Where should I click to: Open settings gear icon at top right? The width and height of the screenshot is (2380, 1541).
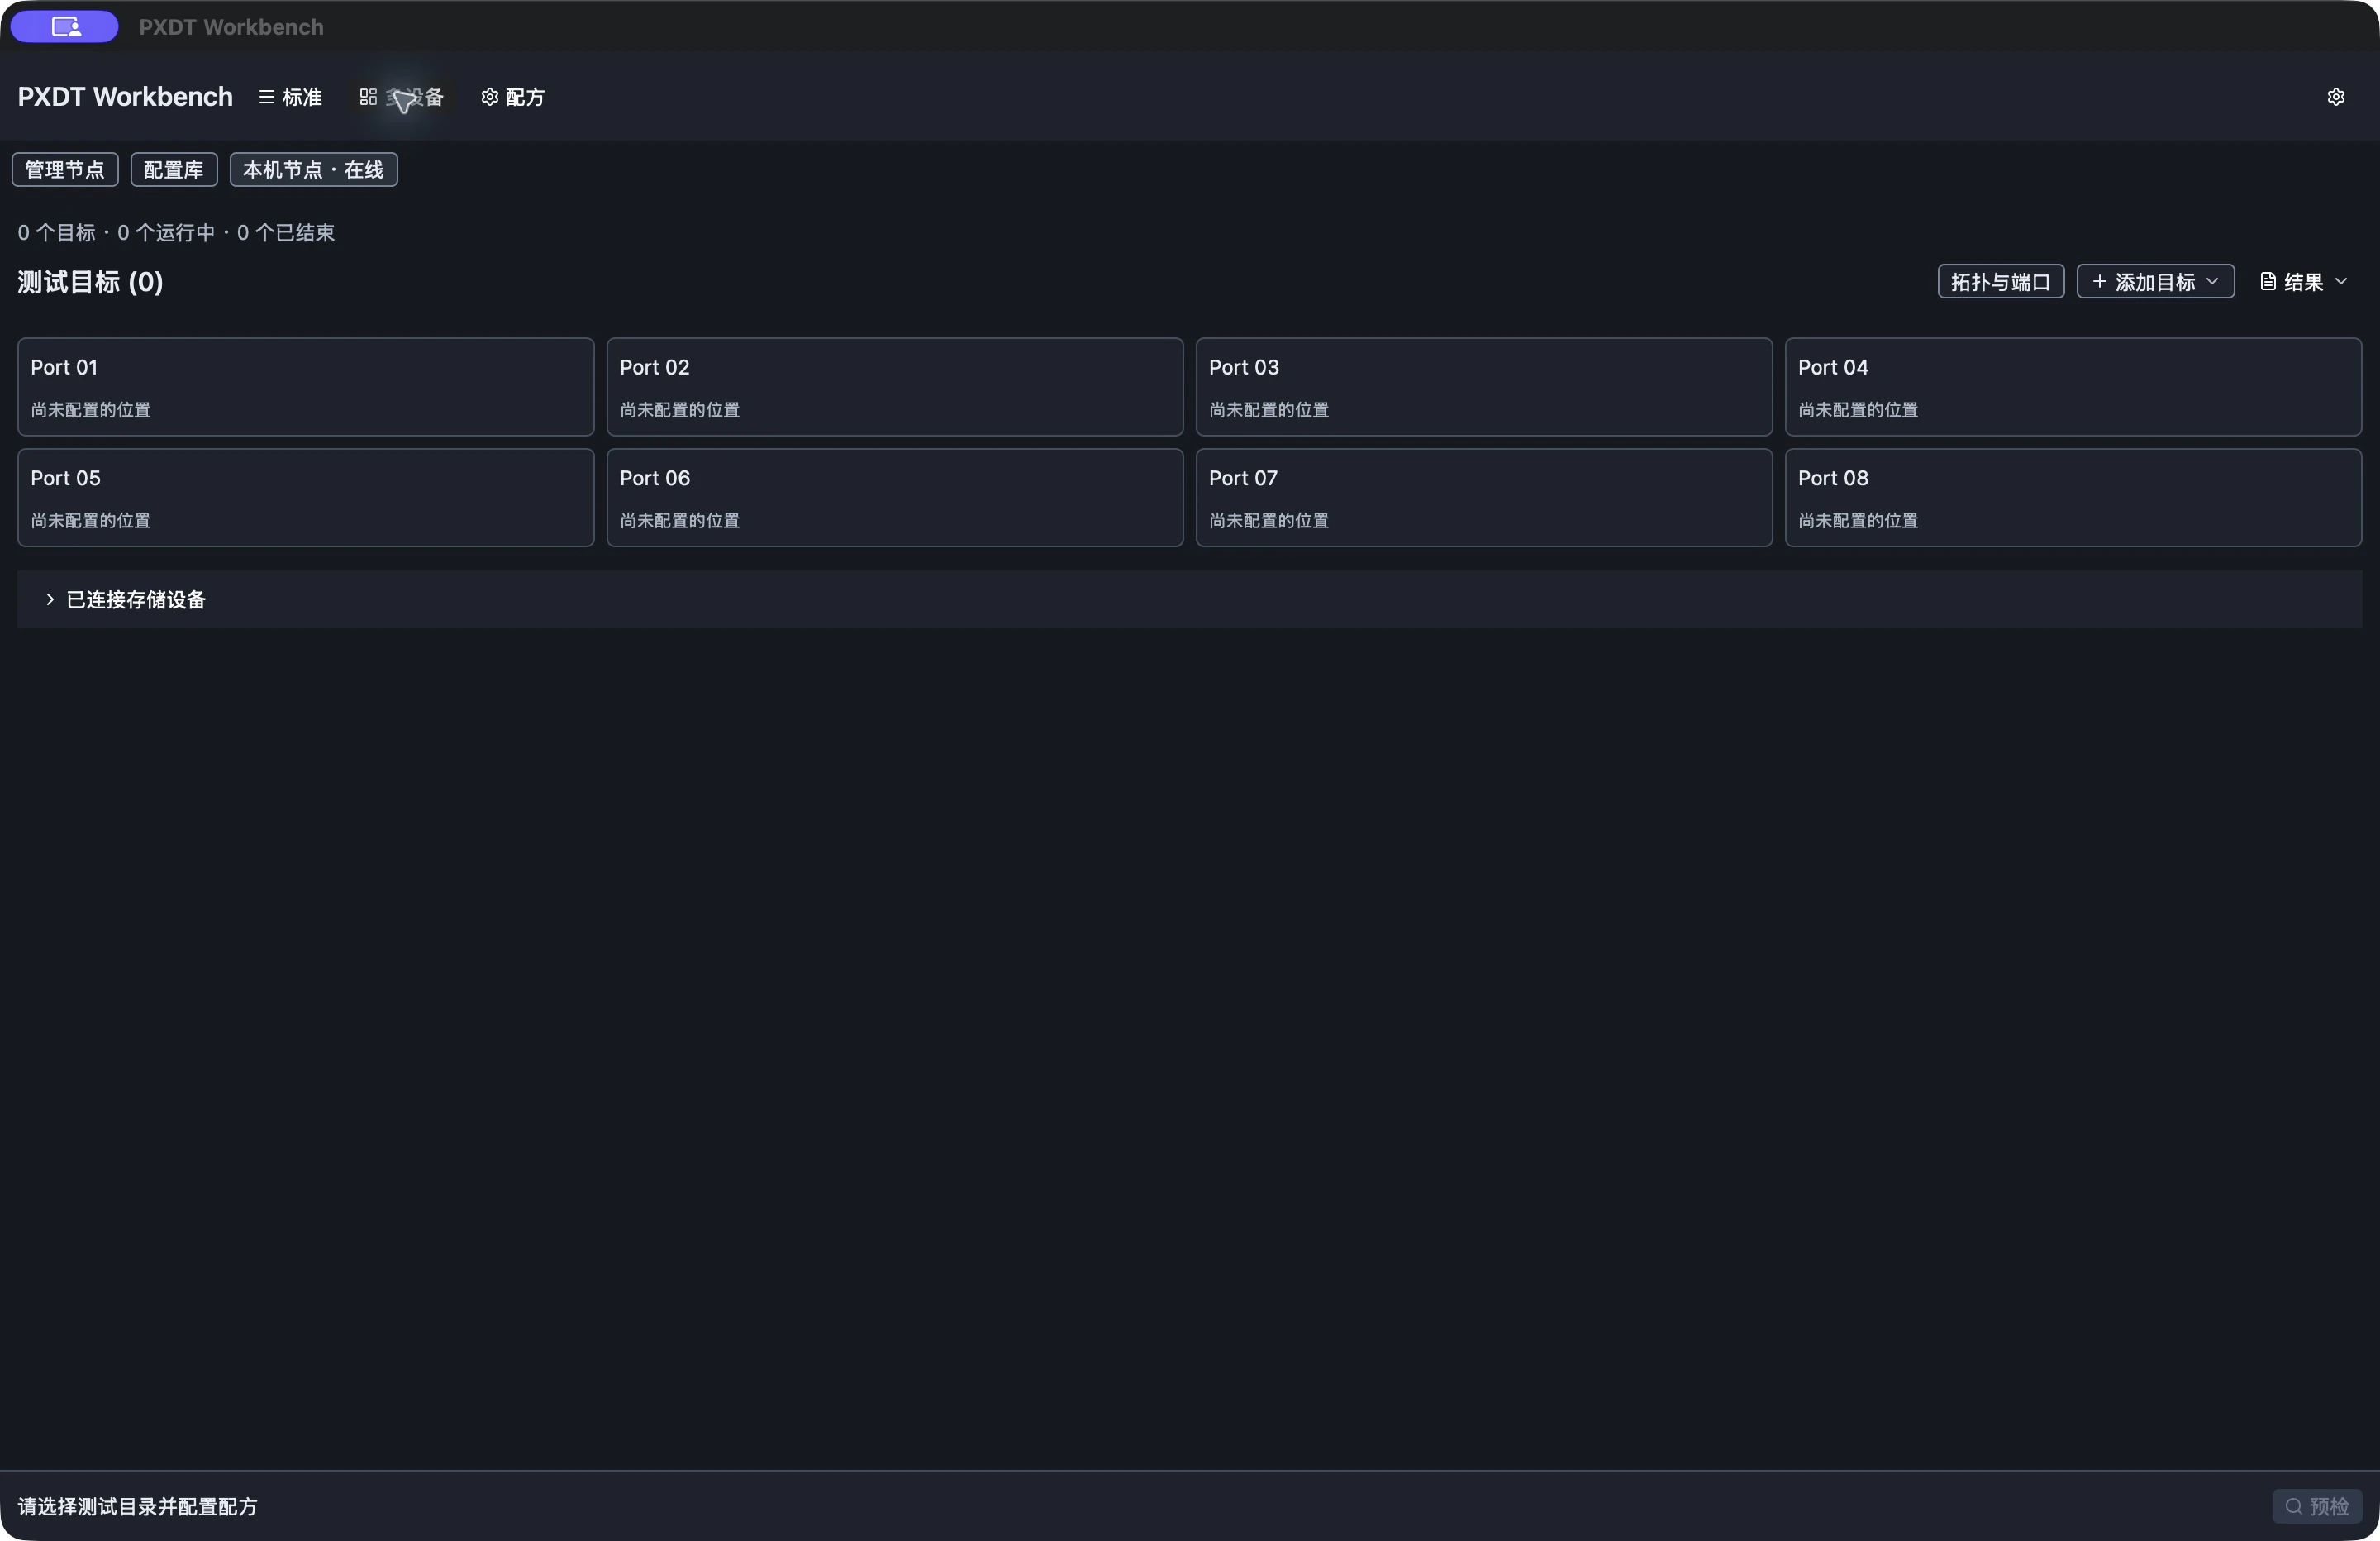click(x=2336, y=97)
